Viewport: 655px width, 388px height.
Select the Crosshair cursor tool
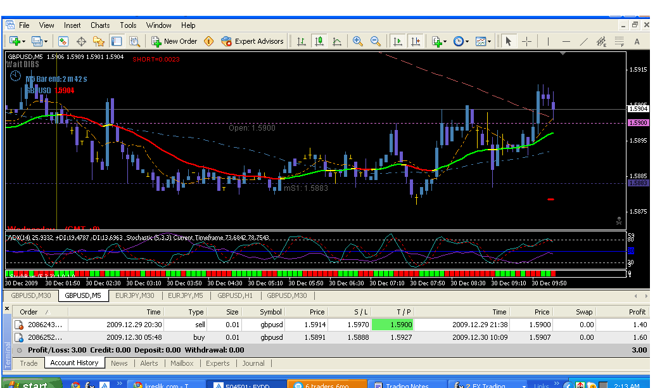coord(526,41)
